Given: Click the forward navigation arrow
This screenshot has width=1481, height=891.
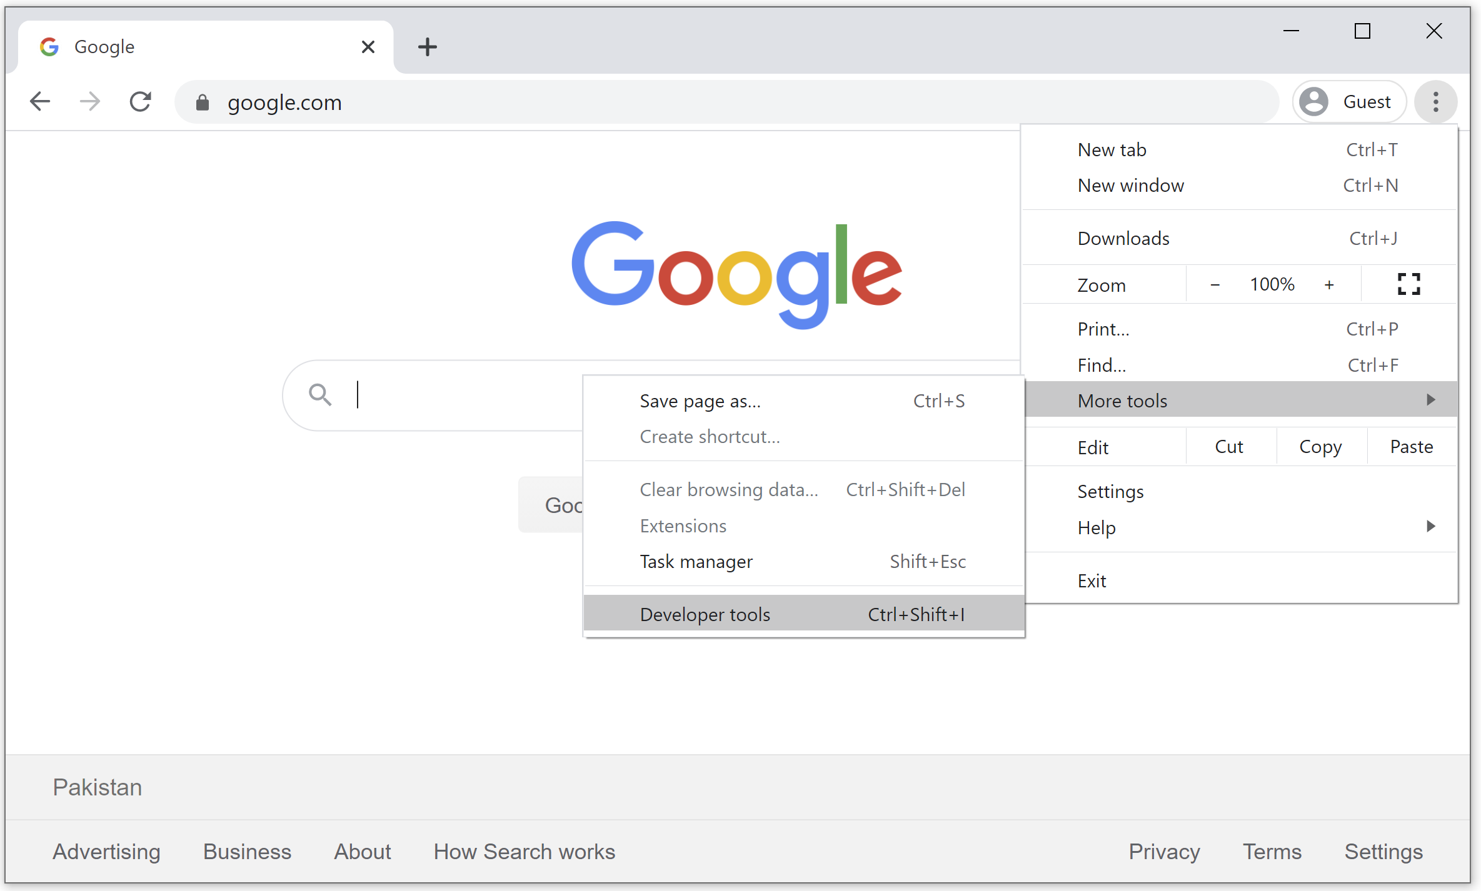Looking at the screenshot, I should tap(90, 101).
